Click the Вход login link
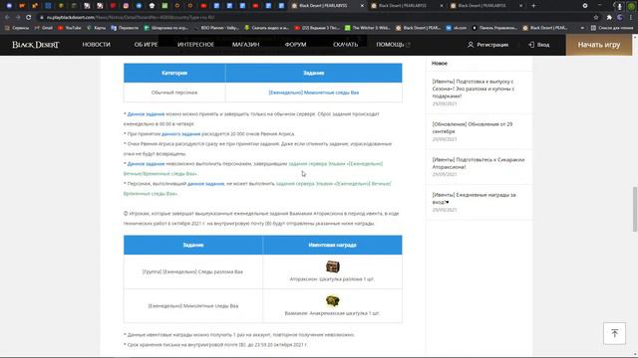 538,45
